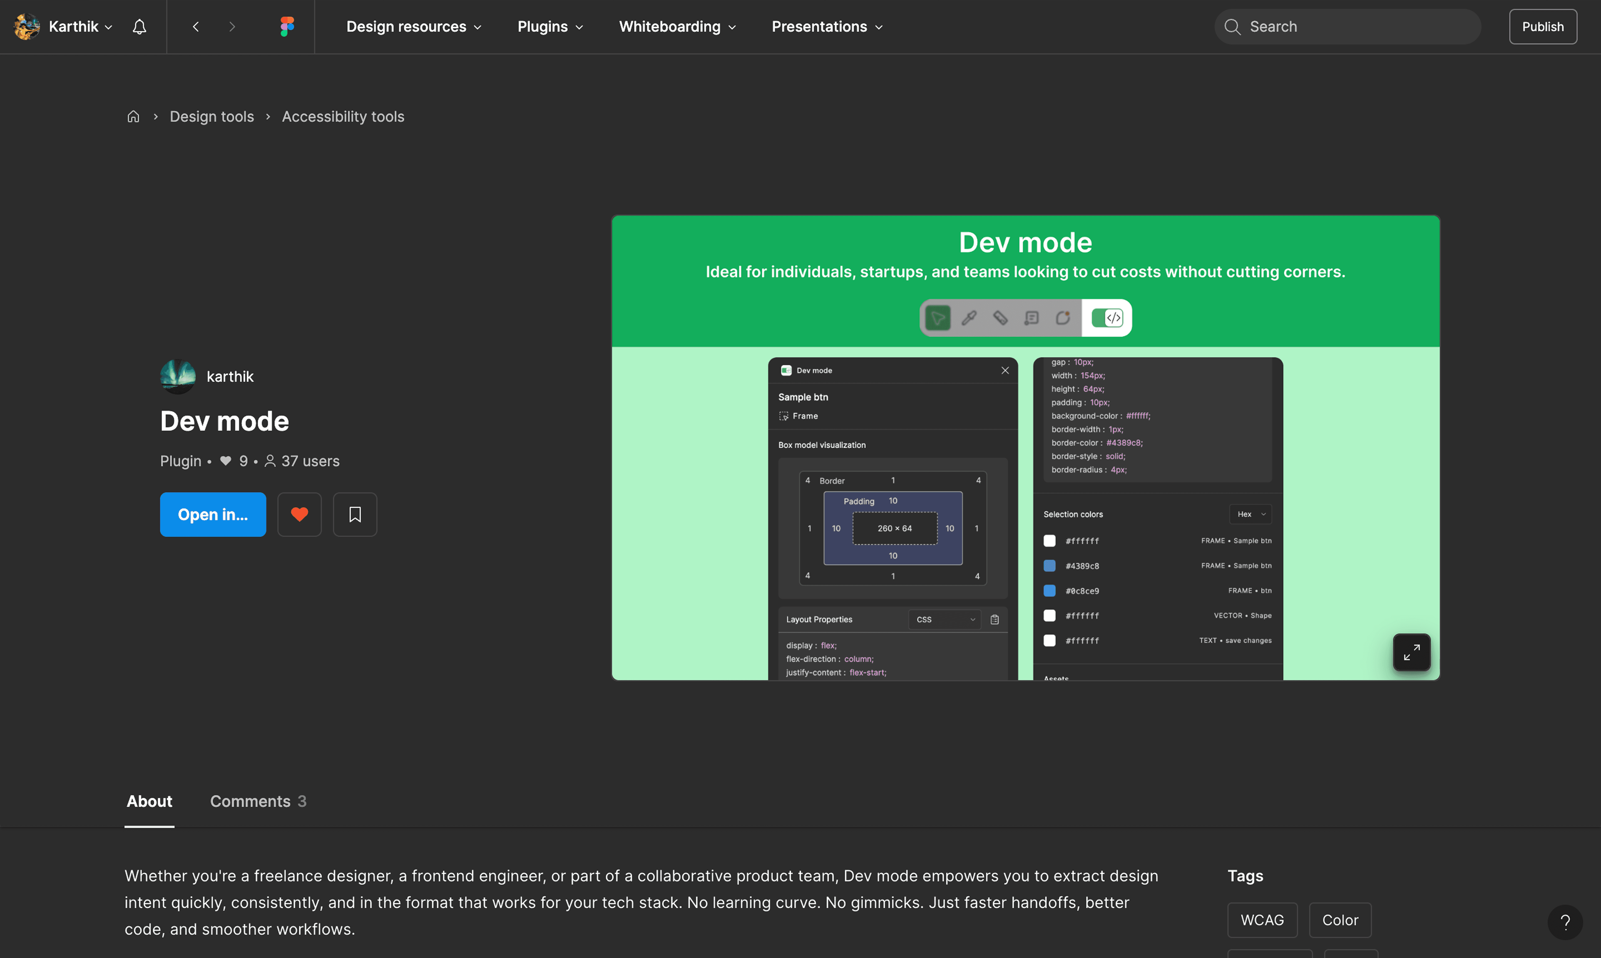Click the Figma logo icon
Viewport: 1601px width, 958px height.
[x=287, y=26]
